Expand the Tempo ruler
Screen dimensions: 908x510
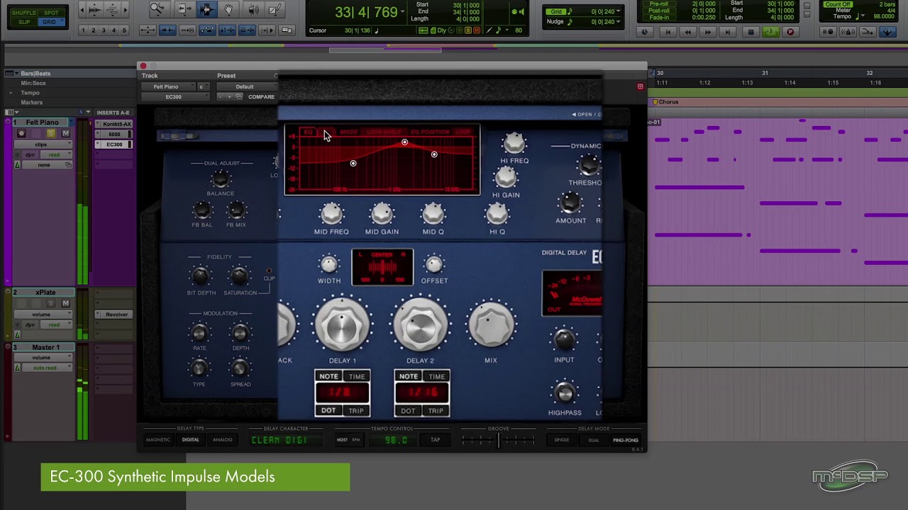click(x=10, y=93)
